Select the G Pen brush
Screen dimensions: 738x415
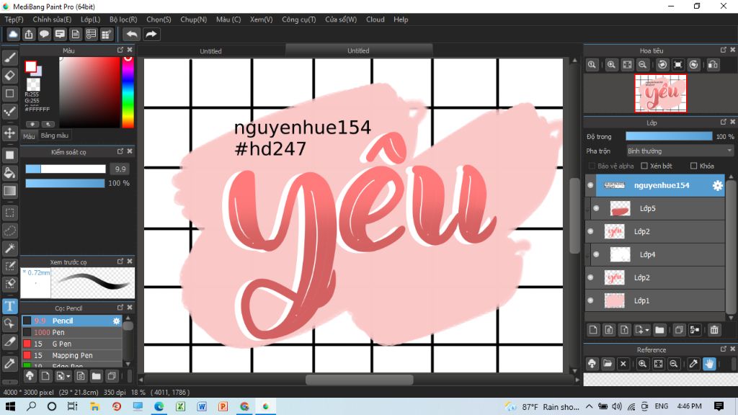(x=72, y=344)
